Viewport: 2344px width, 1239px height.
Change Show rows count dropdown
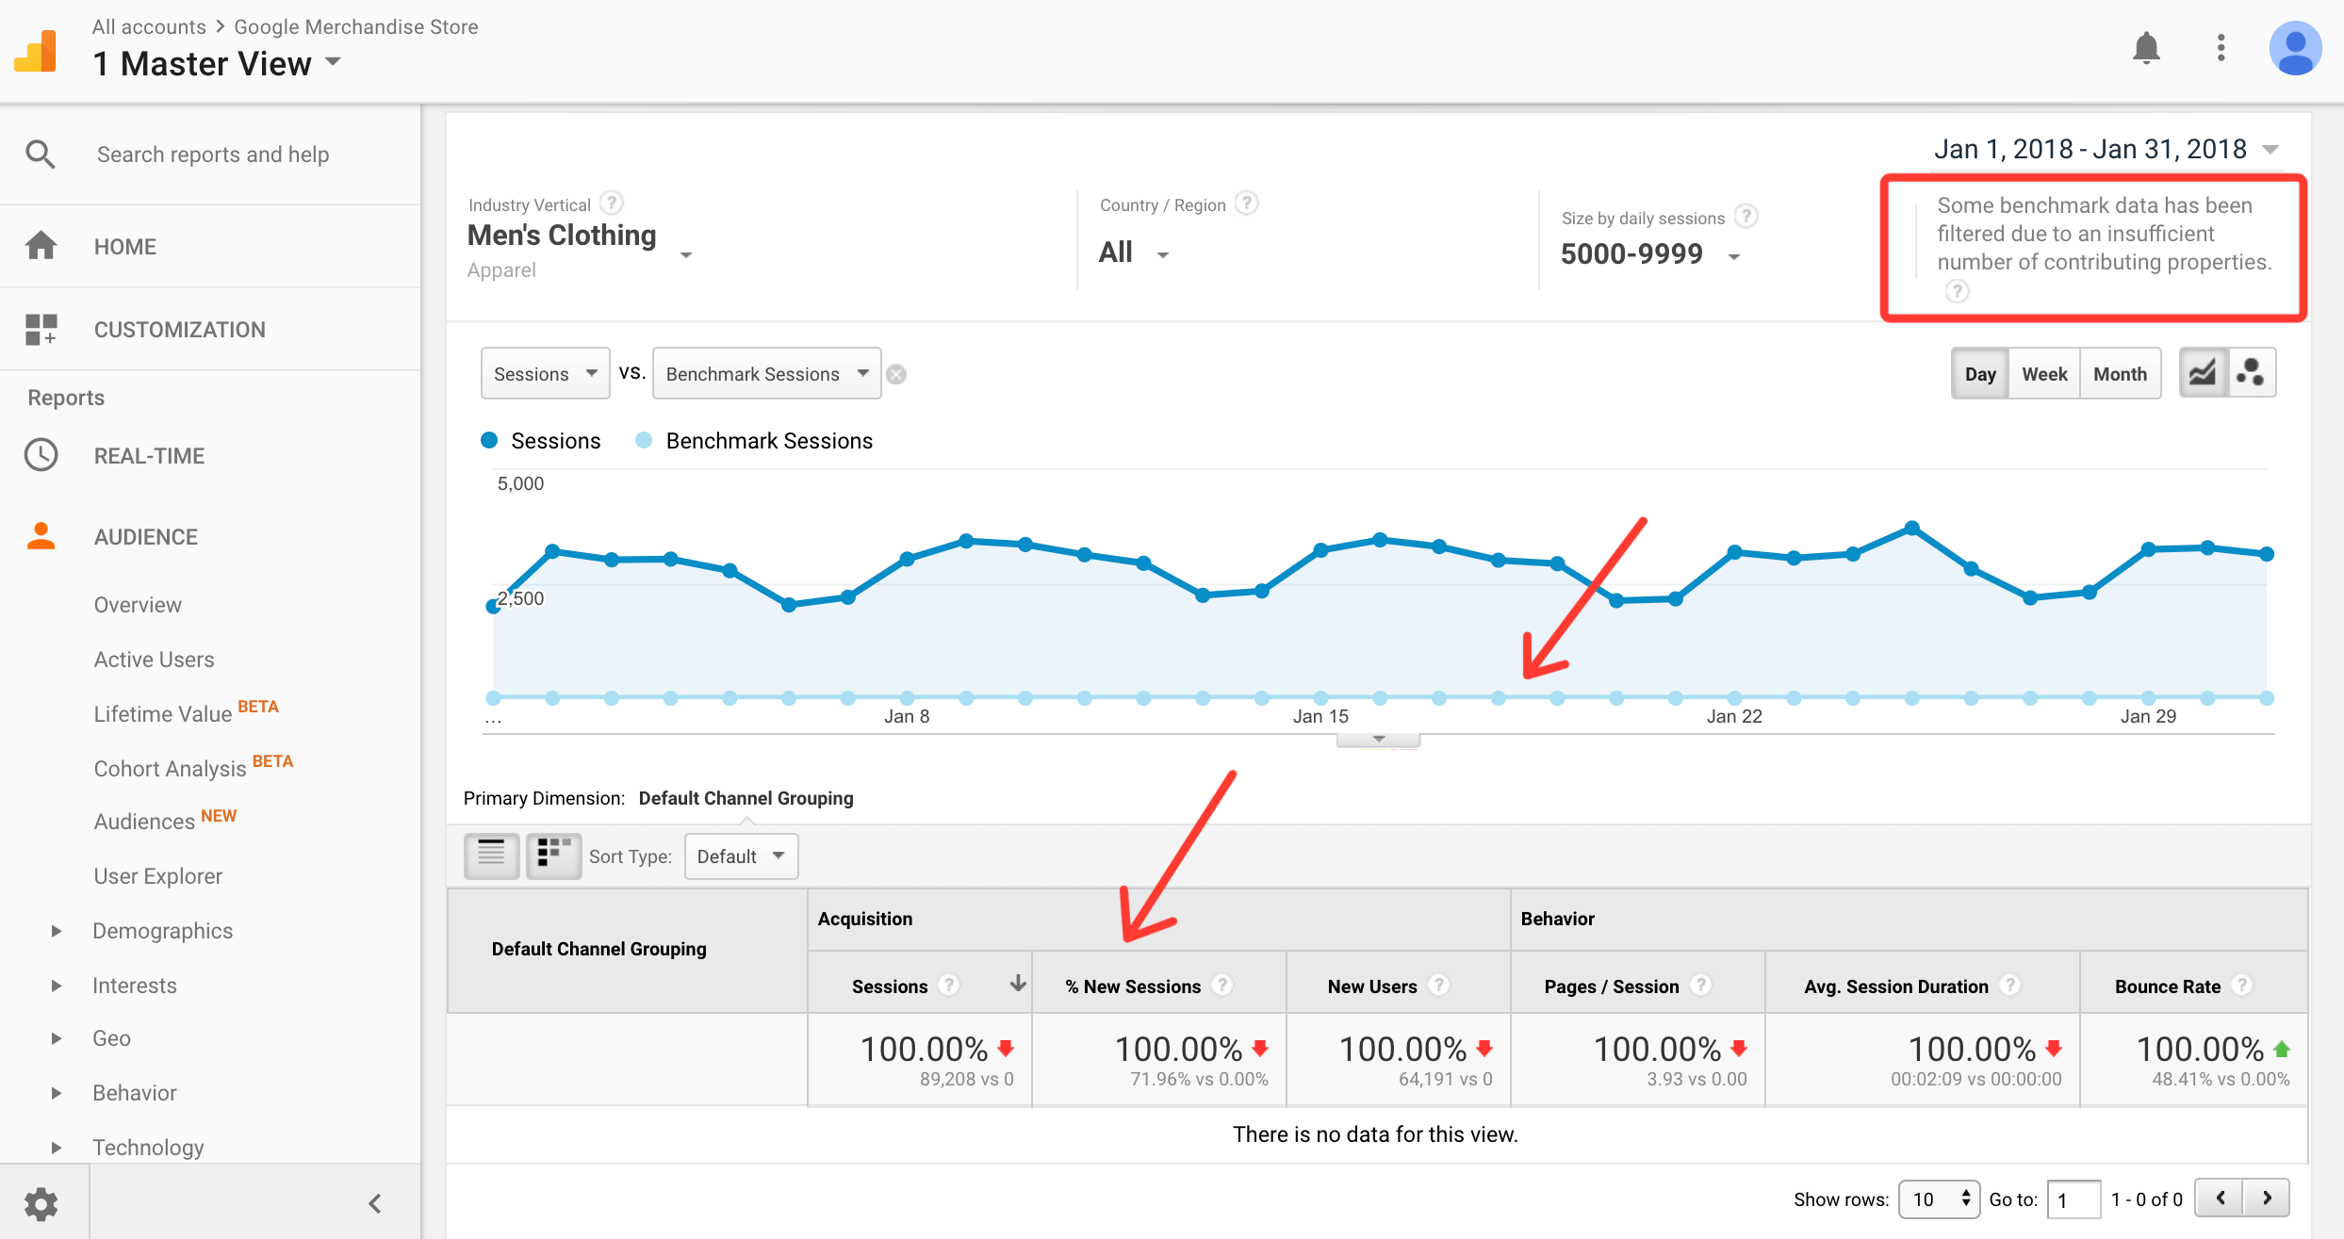click(x=1938, y=1198)
